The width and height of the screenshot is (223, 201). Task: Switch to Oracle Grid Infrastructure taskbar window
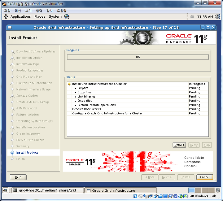coord(120,190)
